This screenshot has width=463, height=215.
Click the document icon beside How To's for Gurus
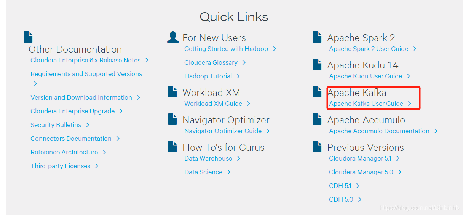click(x=172, y=147)
